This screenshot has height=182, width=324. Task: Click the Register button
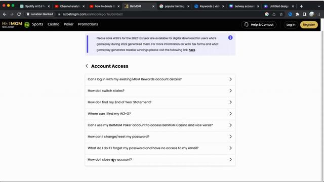tap(309, 25)
